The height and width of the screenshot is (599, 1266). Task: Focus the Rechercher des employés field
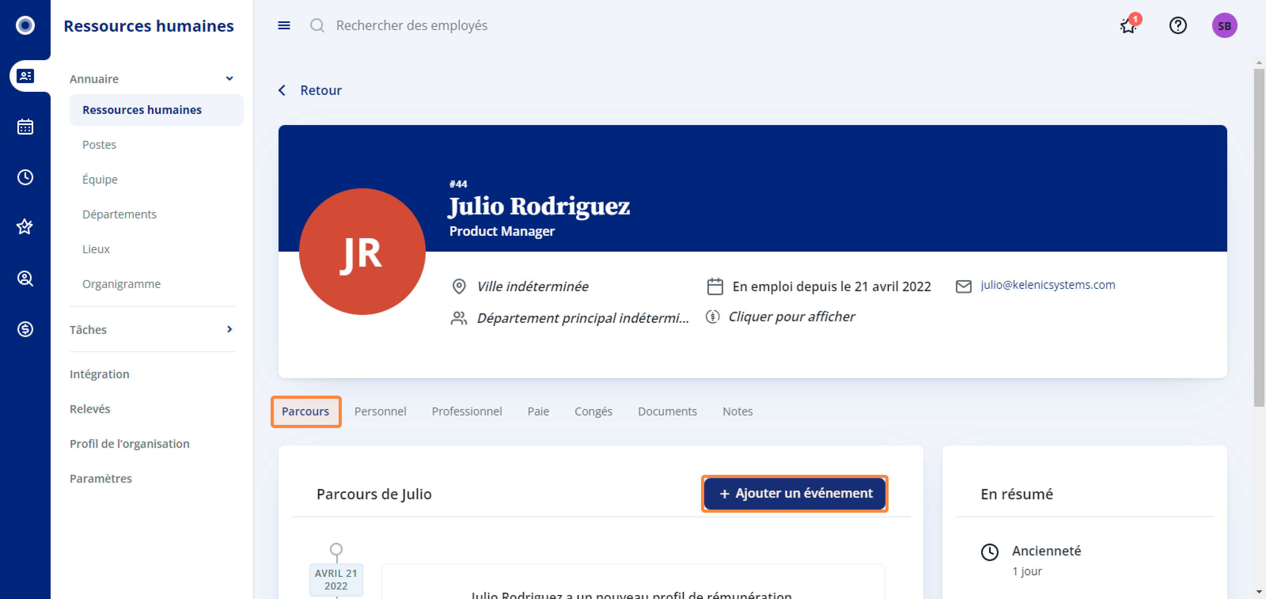(412, 26)
